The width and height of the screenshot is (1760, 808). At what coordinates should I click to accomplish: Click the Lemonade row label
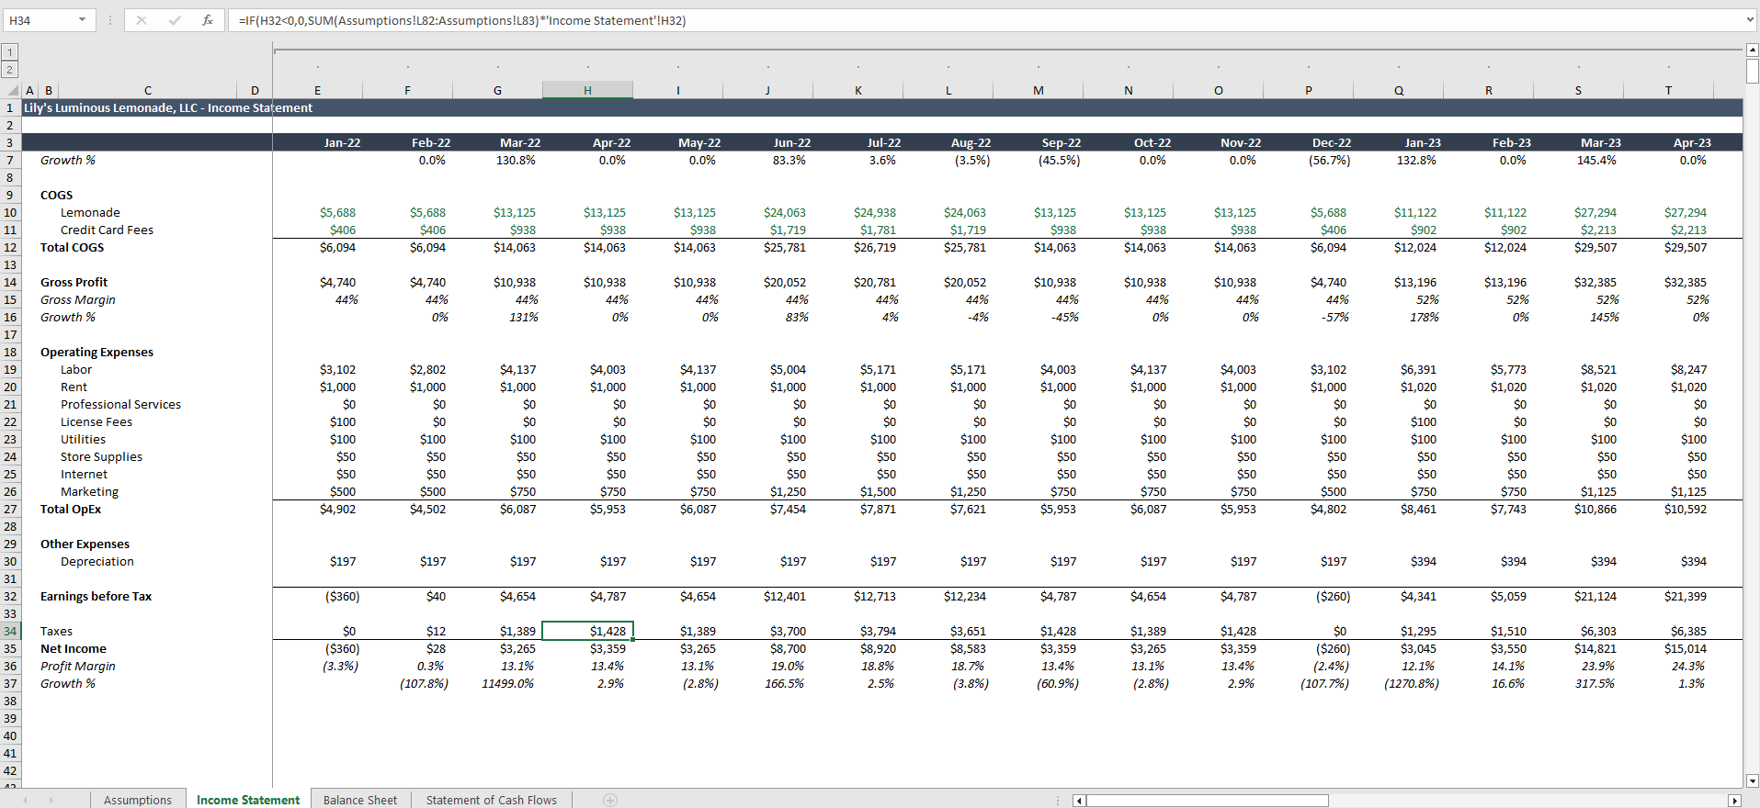[x=90, y=212]
